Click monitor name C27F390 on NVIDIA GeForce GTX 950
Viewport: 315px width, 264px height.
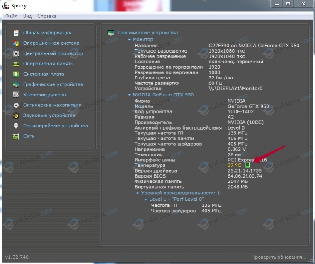[254, 46]
